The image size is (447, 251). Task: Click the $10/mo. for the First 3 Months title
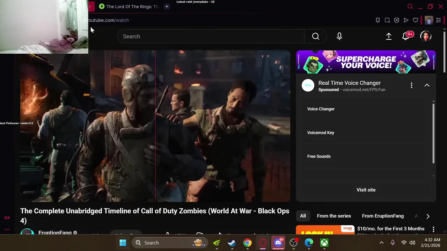click(x=391, y=229)
